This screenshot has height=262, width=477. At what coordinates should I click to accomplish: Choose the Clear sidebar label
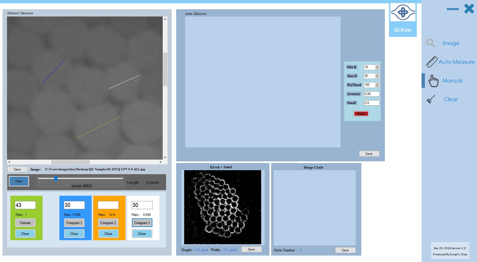pos(451,99)
